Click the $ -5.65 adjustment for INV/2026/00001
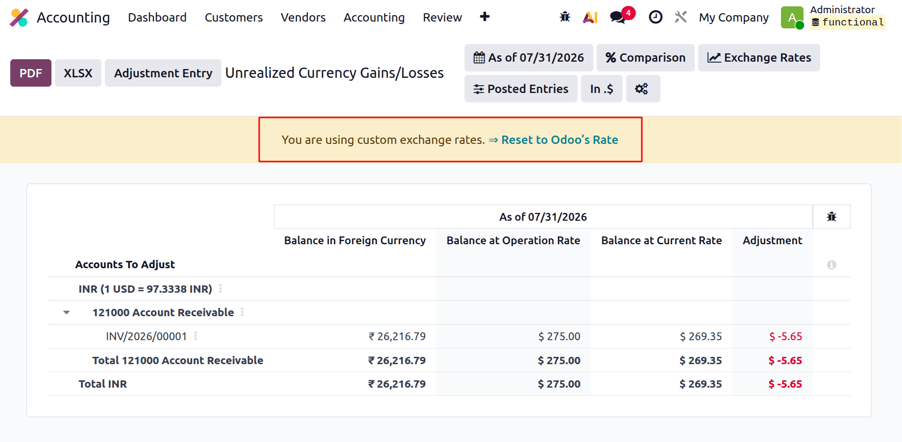The width and height of the screenshot is (902, 442). (x=785, y=336)
